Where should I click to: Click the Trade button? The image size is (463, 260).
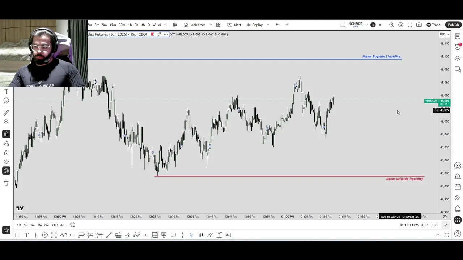(433, 25)
